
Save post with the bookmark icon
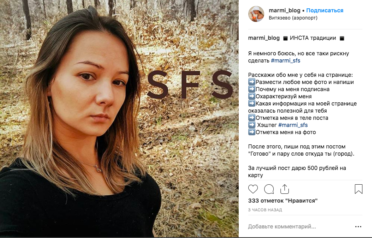358,189
